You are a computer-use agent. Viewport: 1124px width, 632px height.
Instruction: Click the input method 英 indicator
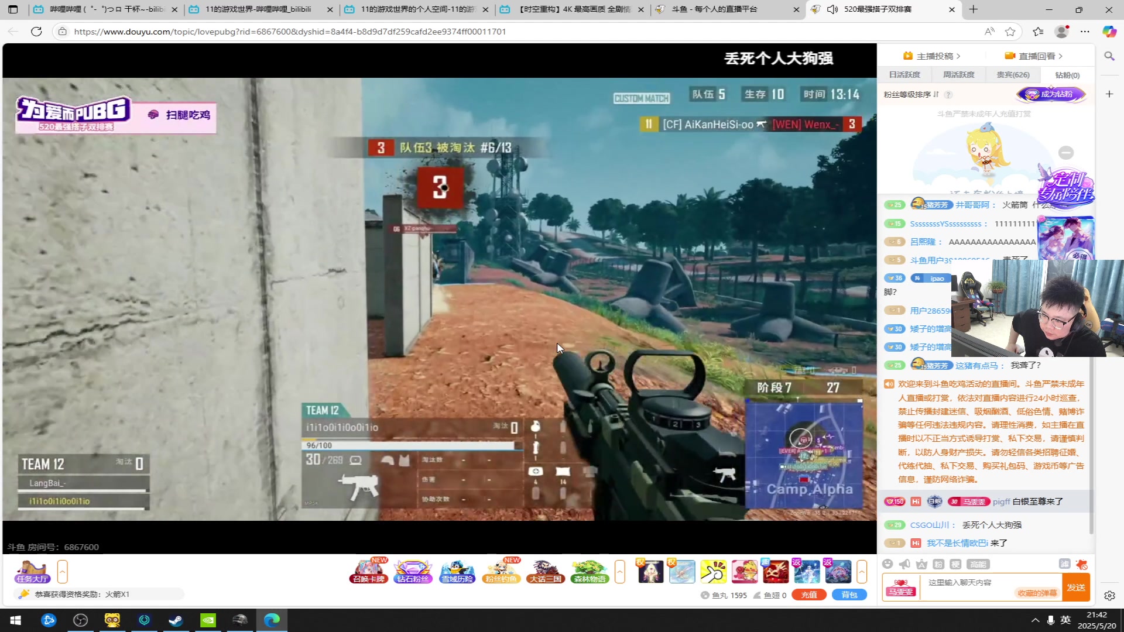tap(1065, 620)
